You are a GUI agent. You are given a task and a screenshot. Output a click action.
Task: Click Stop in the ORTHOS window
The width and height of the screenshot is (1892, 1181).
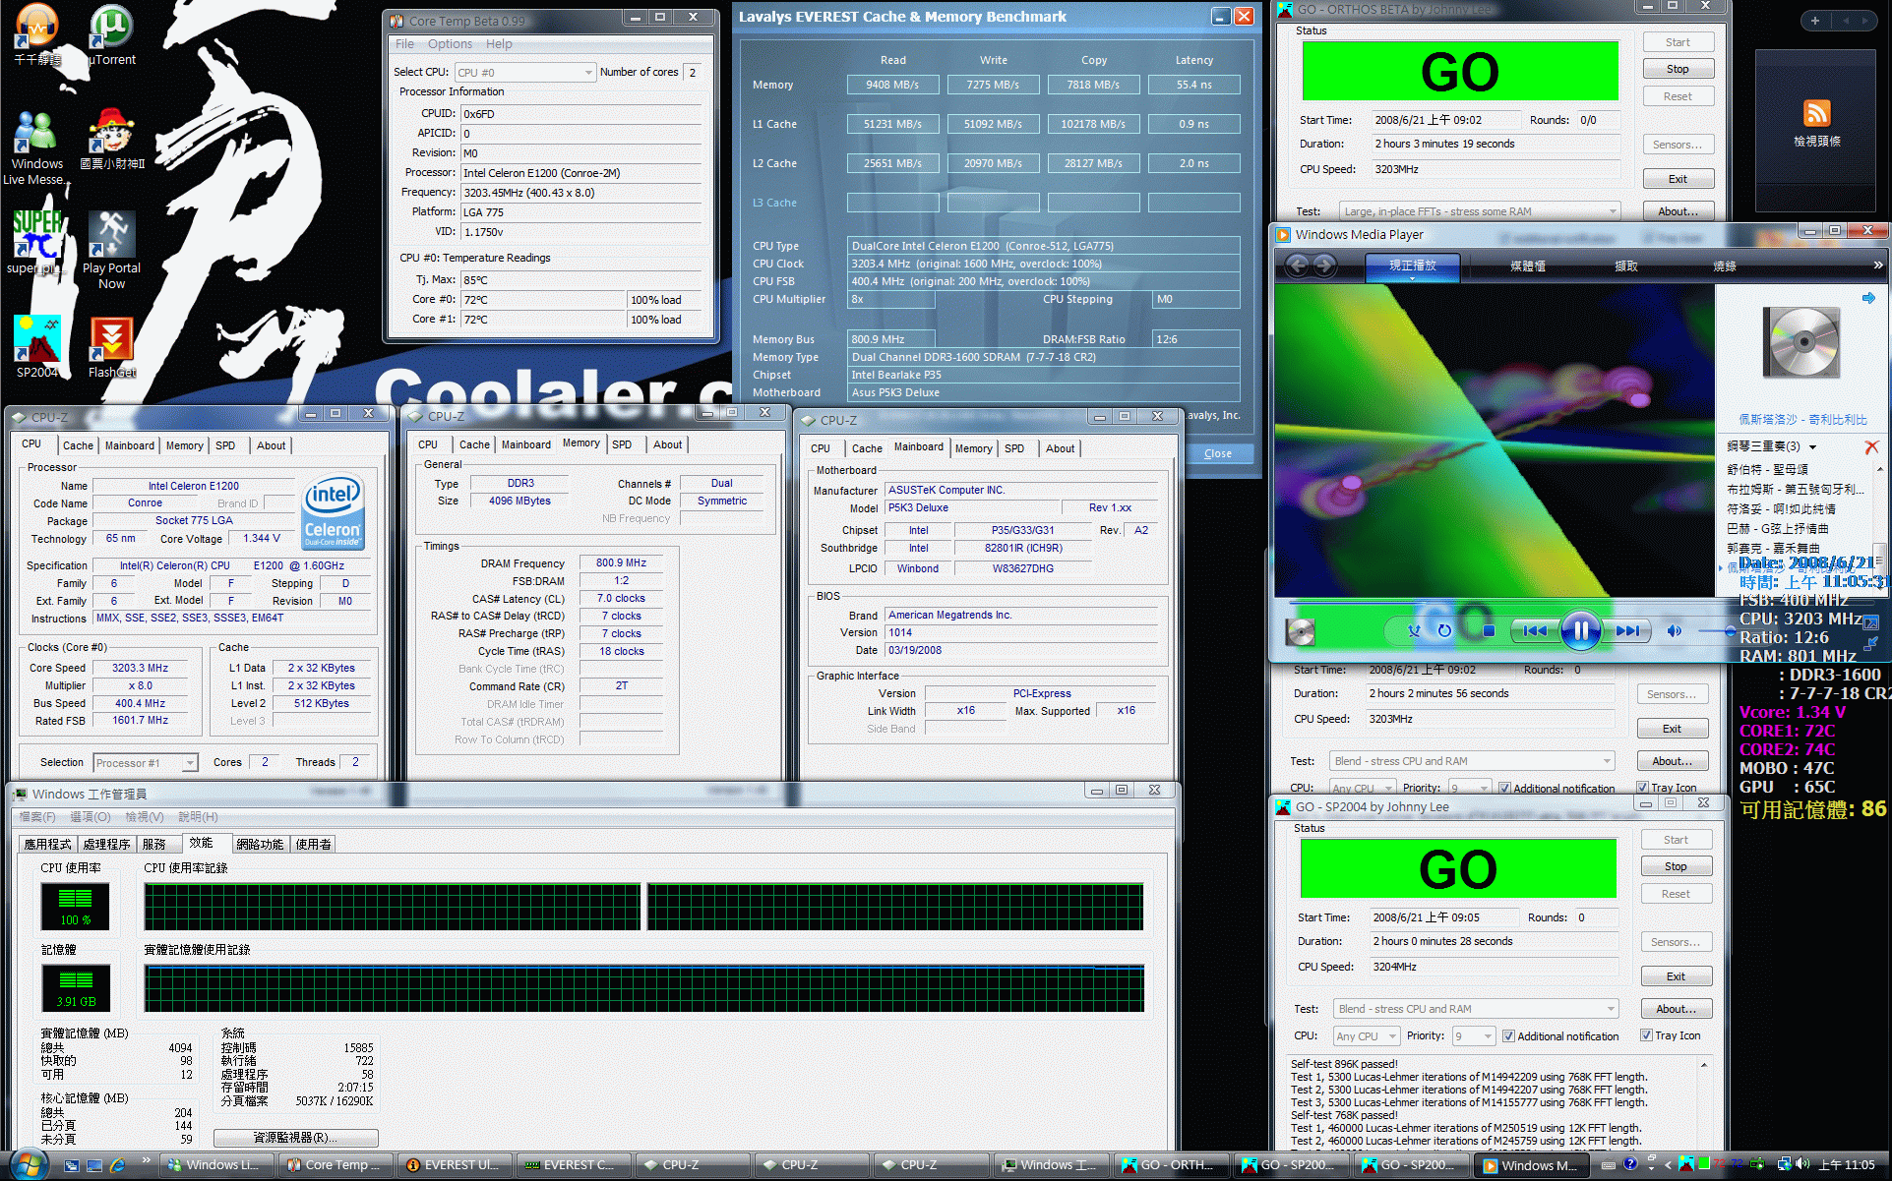point(1678,69)
